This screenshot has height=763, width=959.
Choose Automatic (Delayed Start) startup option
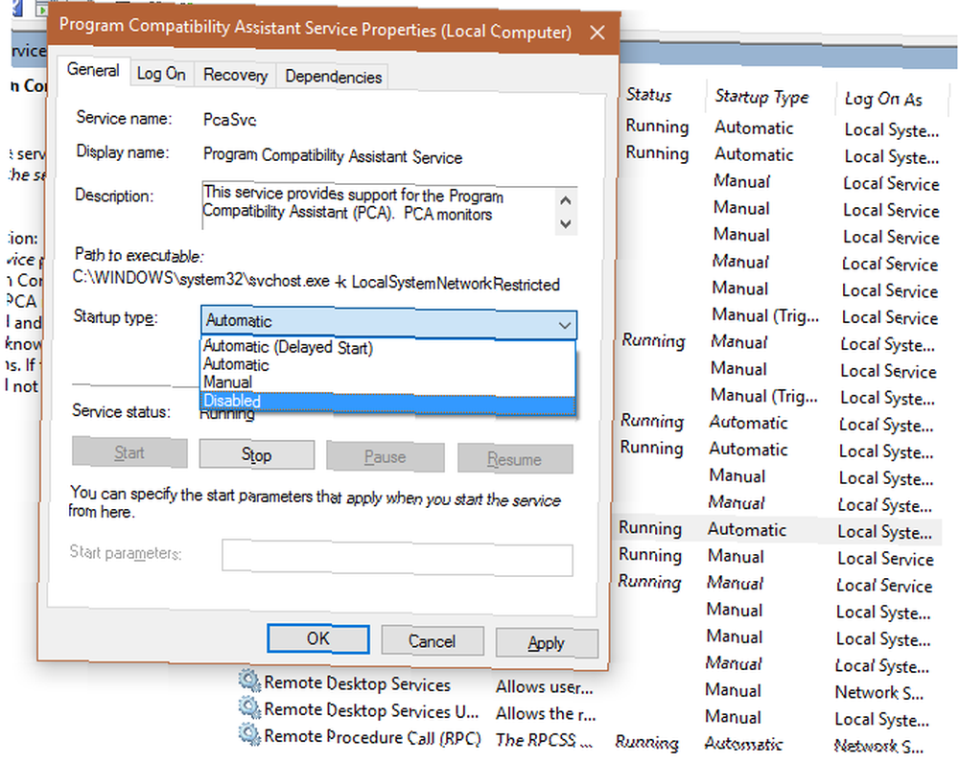(x=387, y=347)
